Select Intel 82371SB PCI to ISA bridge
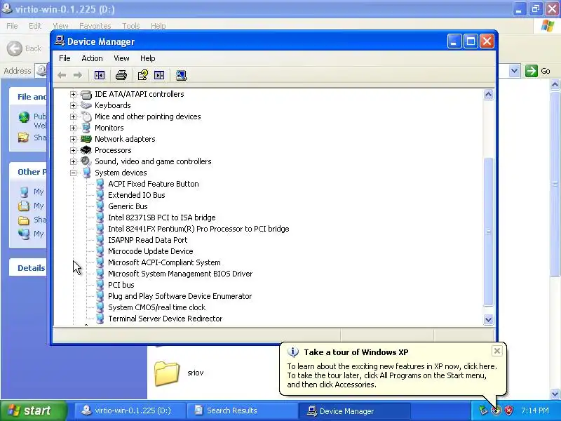 click(x=162, y=218)
